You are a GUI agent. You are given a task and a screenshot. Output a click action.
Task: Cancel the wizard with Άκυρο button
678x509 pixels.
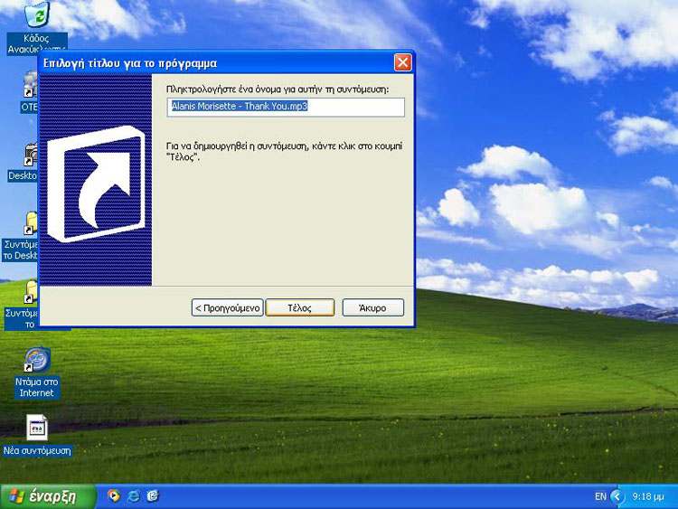coord(372,308)
